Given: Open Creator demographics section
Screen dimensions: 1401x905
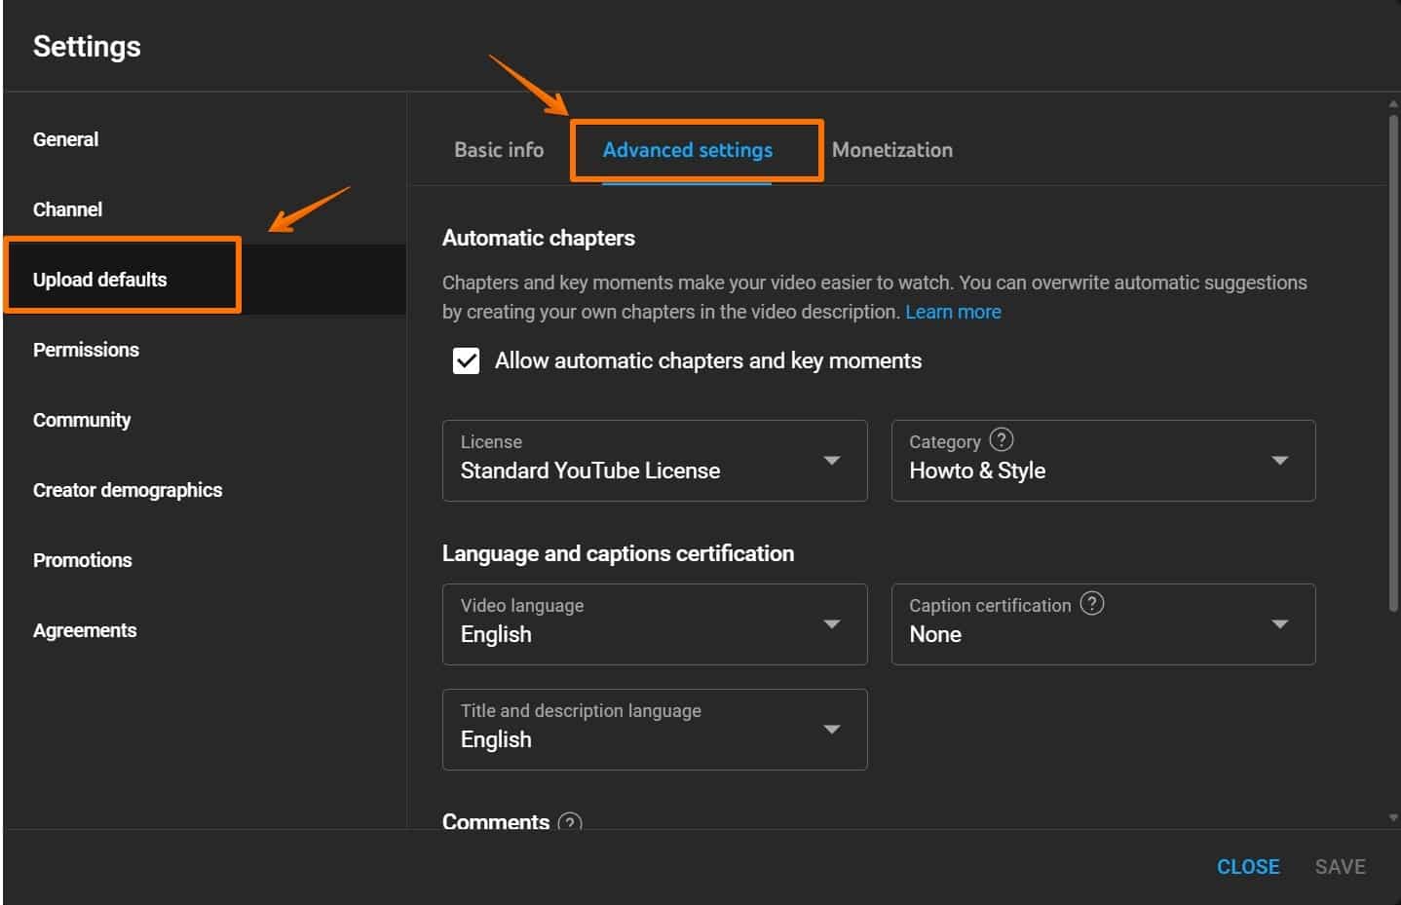Looking at the screenshot, I should pyautogui.click(x=128, y=490).
